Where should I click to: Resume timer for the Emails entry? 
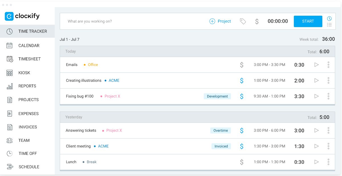tap(316, 65)
